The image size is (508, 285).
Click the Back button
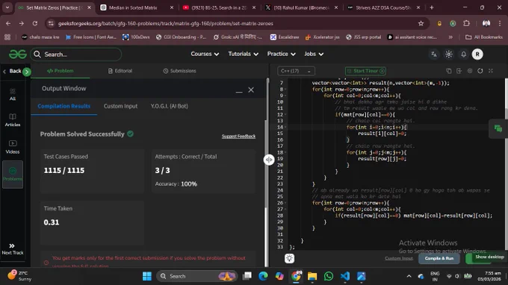click(12, 71)
